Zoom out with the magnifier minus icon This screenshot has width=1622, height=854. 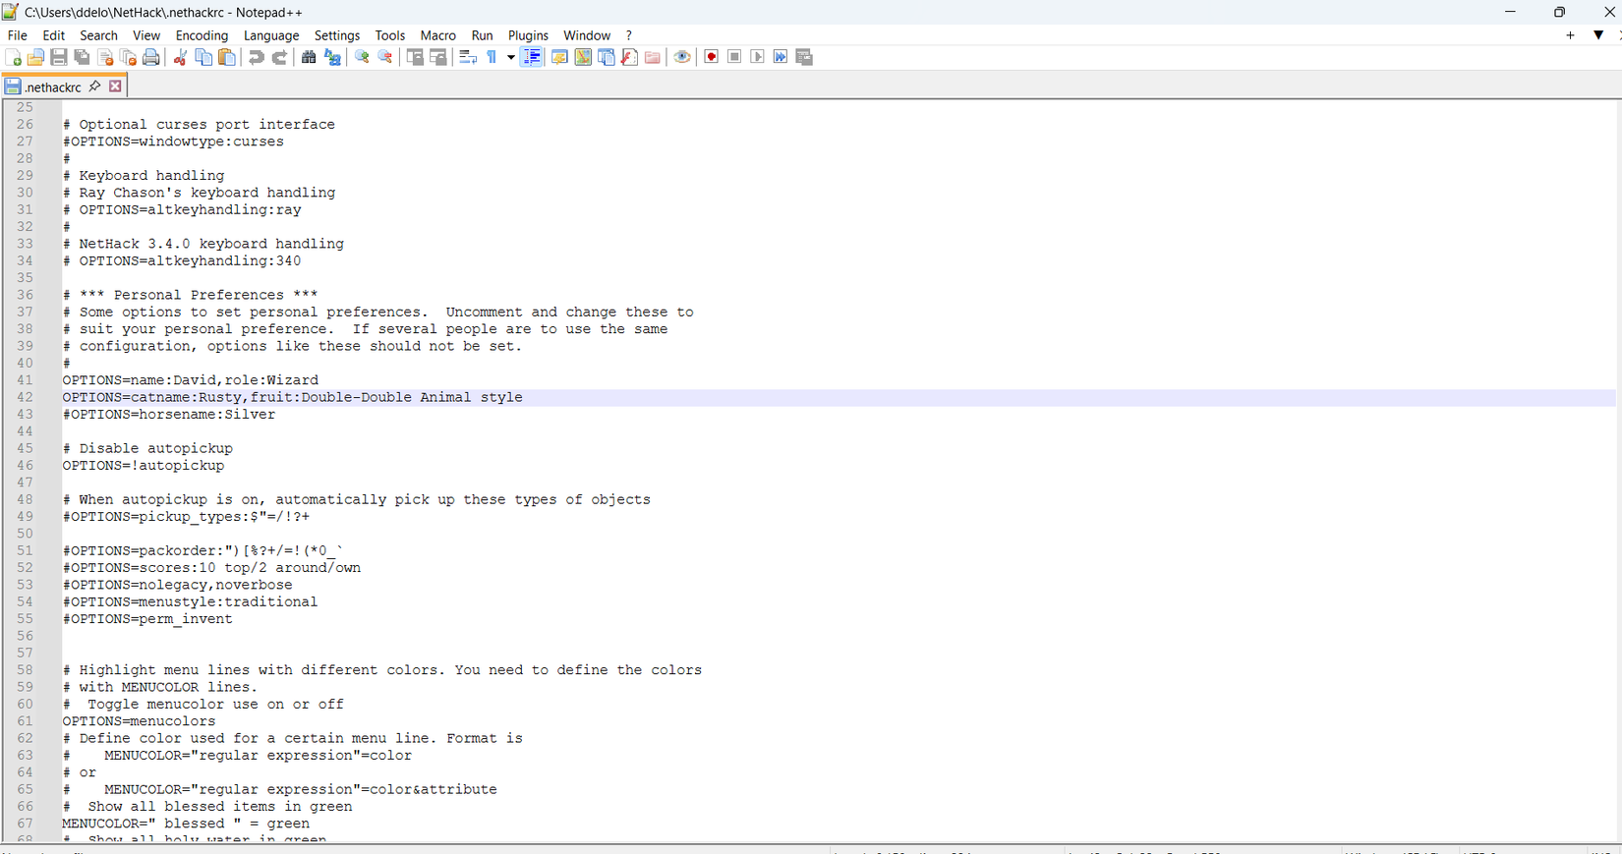(x=385, y=57)
